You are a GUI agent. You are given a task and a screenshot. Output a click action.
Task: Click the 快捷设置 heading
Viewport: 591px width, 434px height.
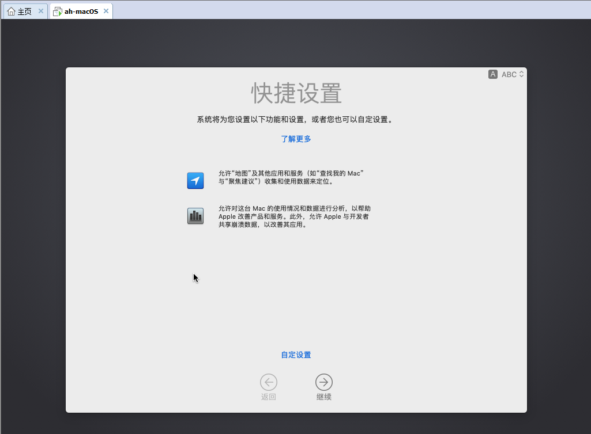[296, 93]
